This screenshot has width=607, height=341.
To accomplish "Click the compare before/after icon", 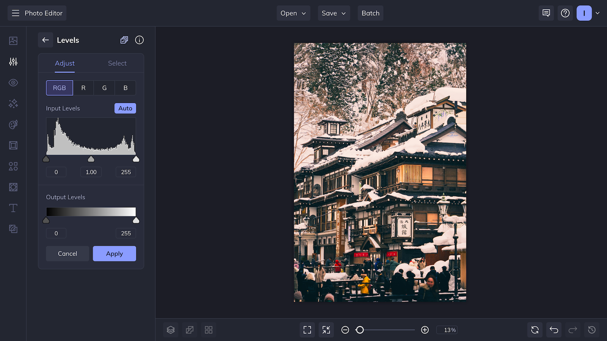I will (190, 330).
